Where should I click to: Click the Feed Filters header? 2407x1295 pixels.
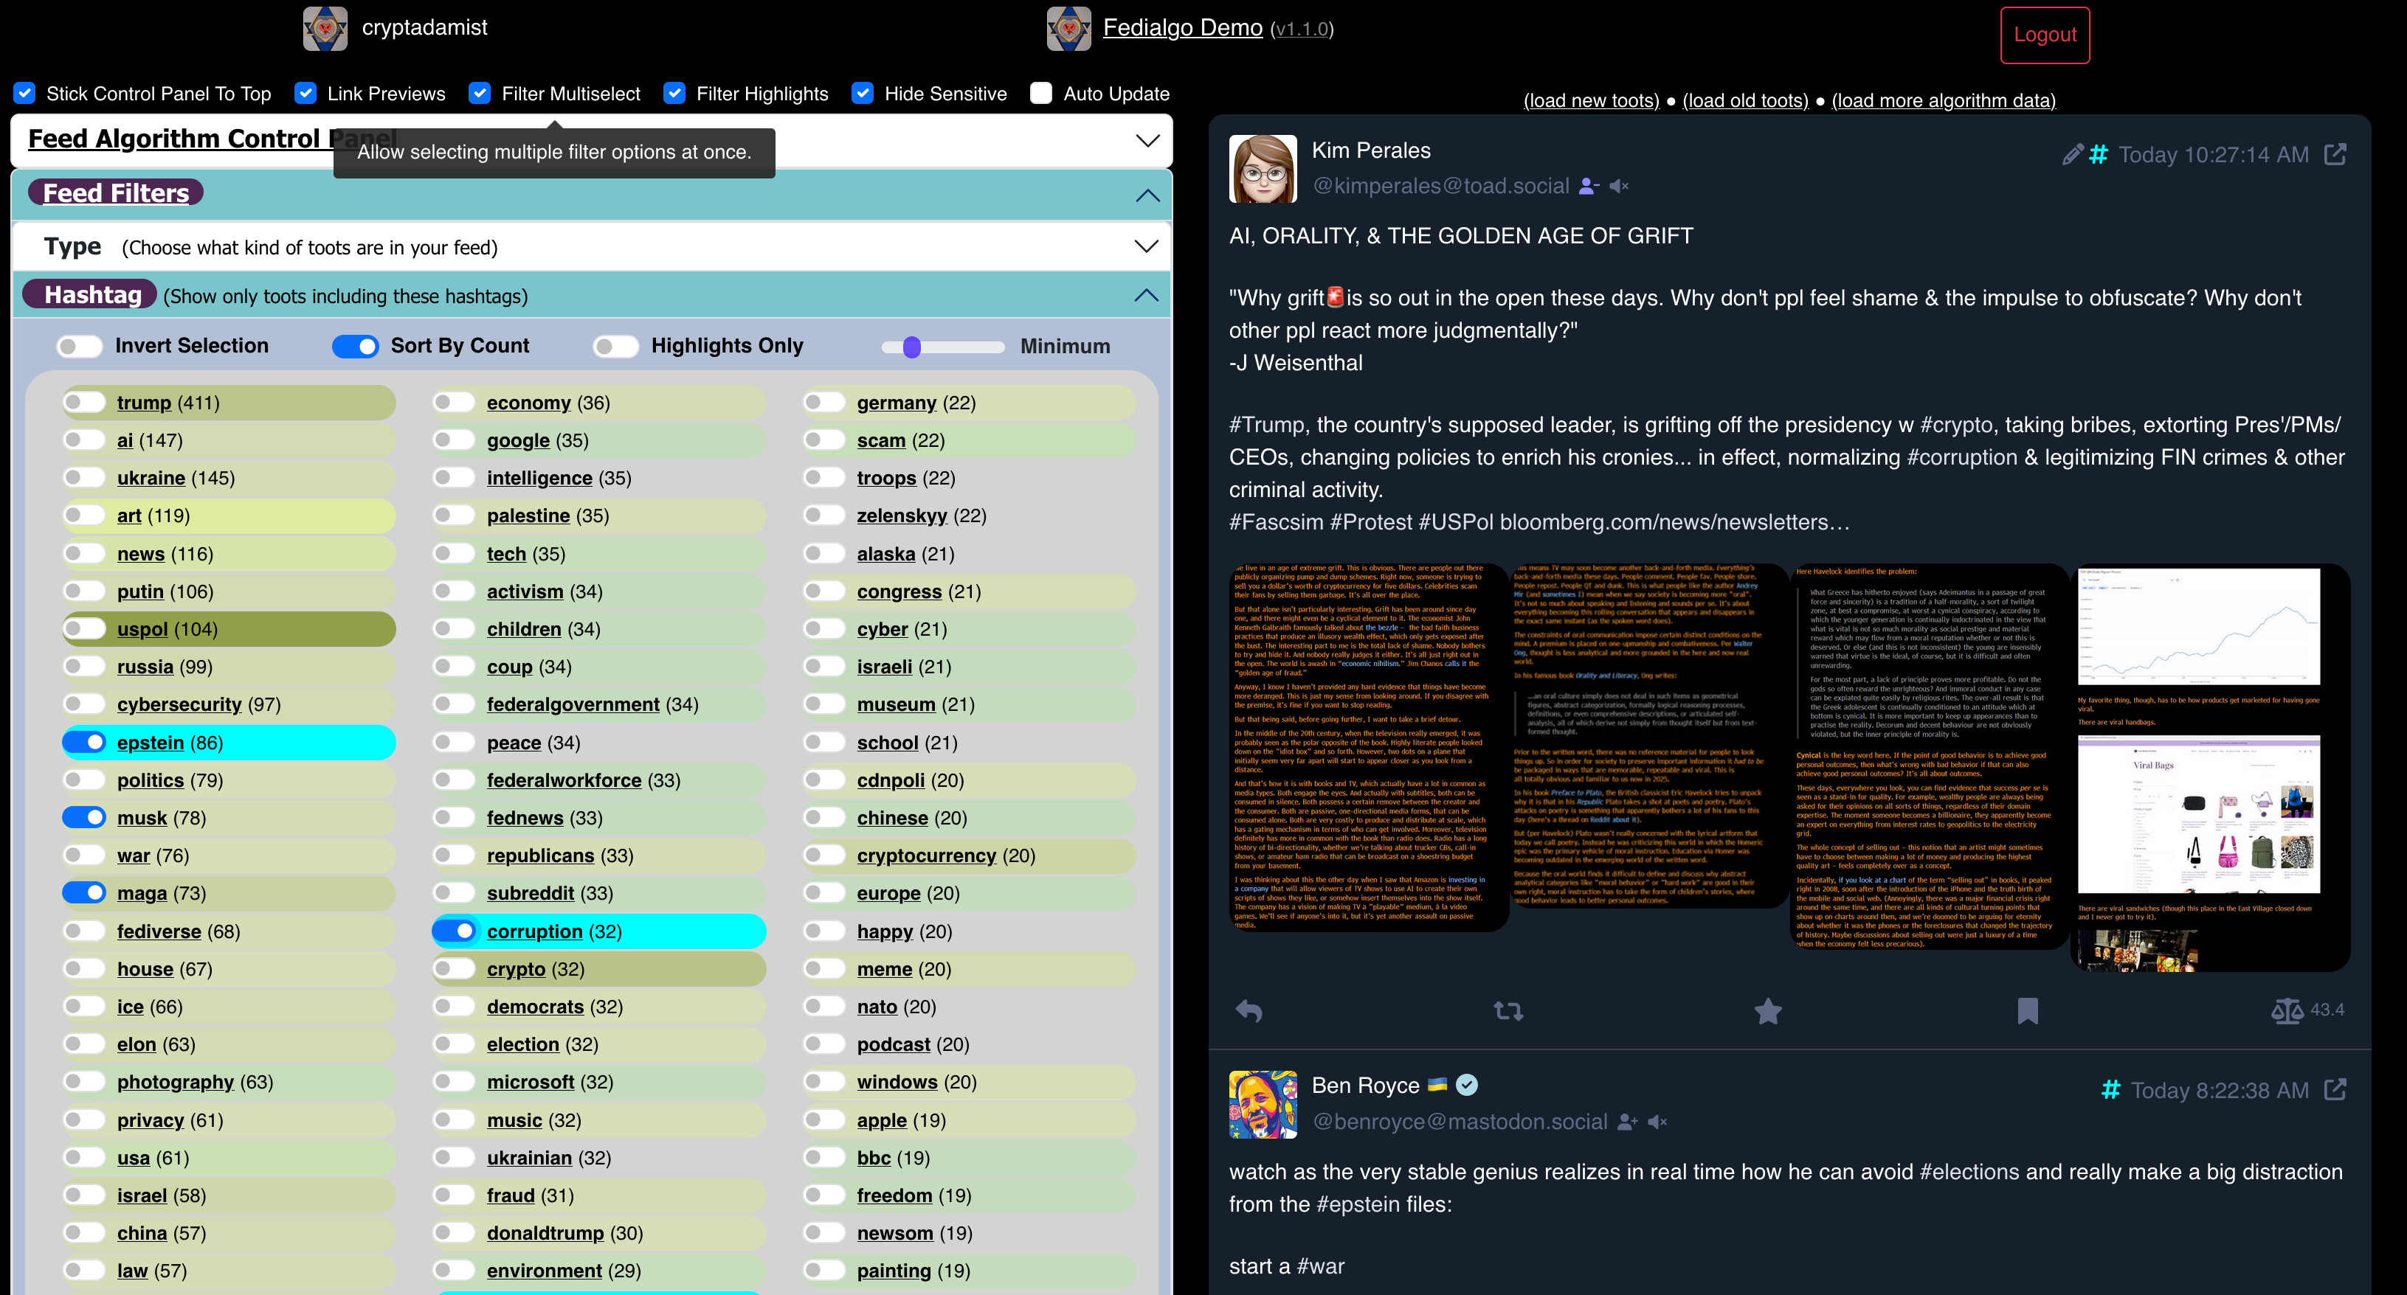coord(116,193)
